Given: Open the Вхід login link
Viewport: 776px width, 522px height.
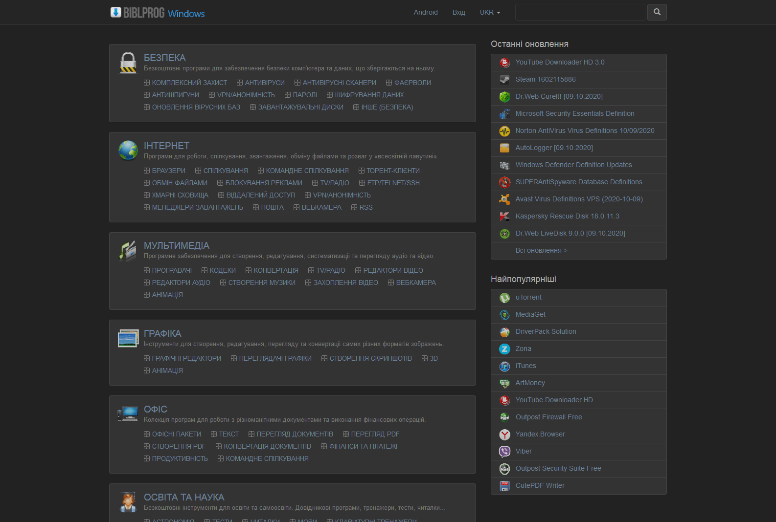Looking at the screenshot, I should 459,12.
